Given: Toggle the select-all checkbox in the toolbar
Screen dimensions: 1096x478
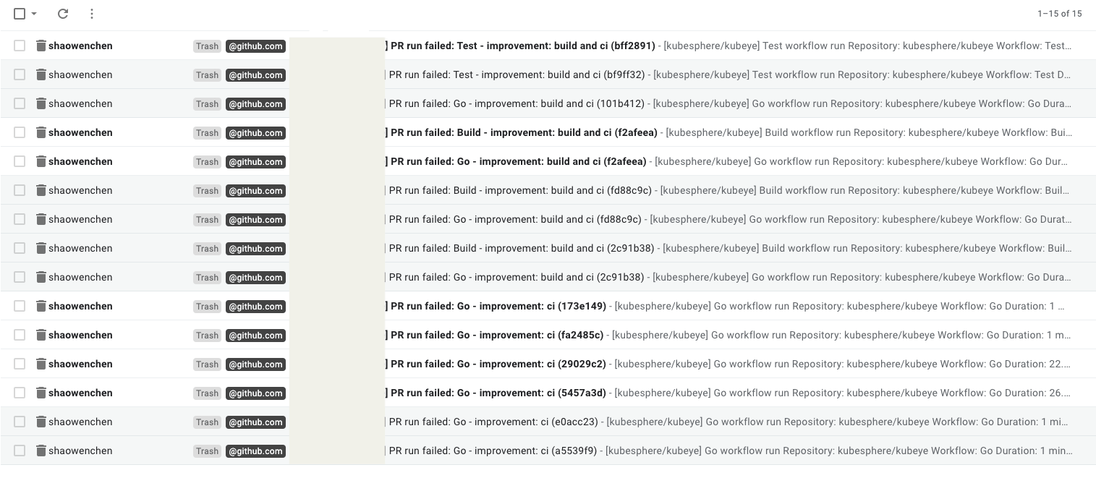Looking at the screenshot, I should [20, 14].
